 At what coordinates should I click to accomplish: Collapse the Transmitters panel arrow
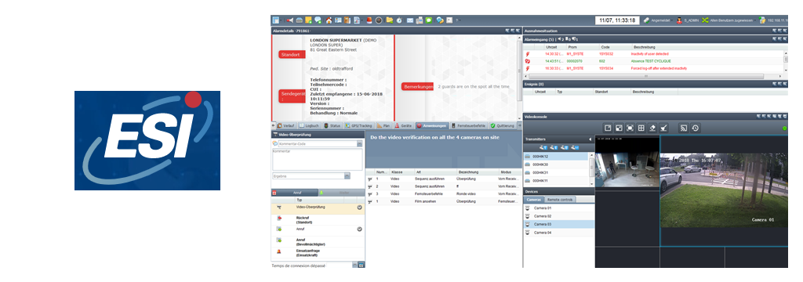[x=590, y=139]
